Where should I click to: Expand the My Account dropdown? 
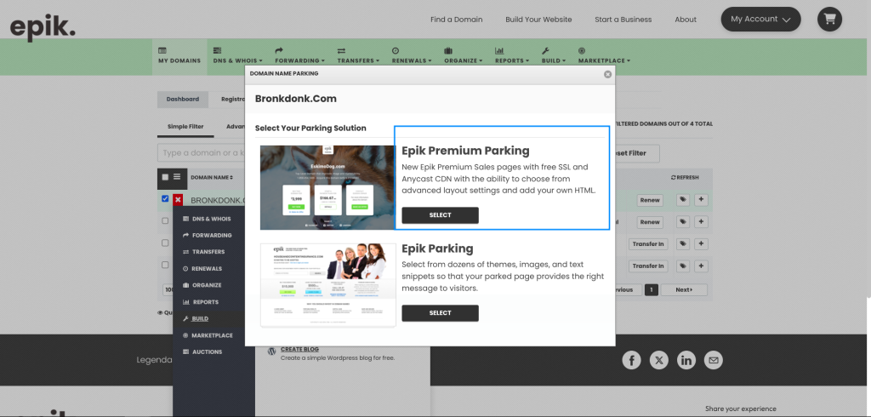tap(760, 19)
